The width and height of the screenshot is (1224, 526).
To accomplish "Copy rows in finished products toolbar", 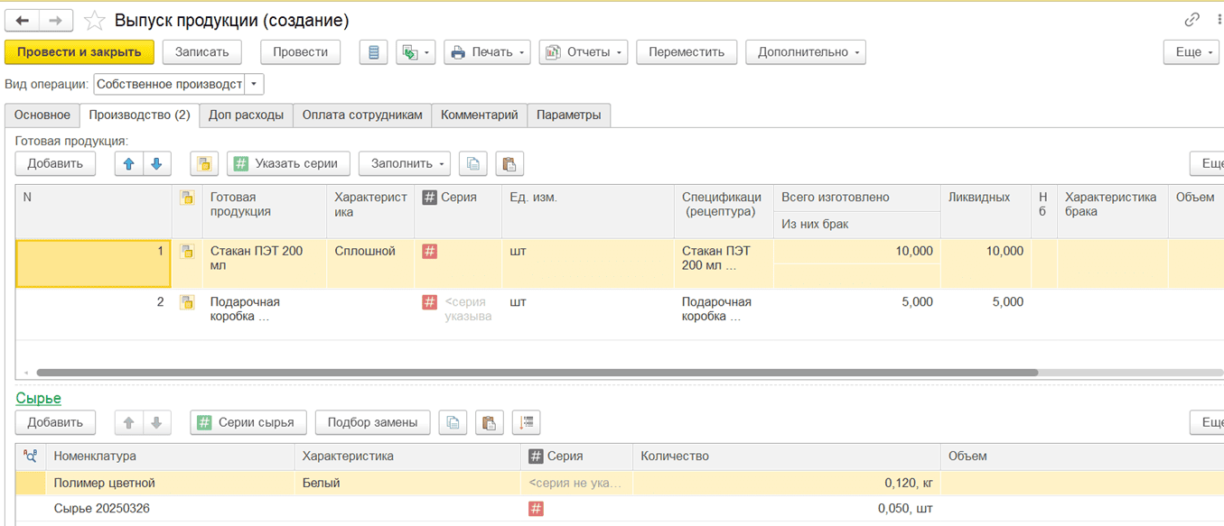I will click(x=473, y=163).
